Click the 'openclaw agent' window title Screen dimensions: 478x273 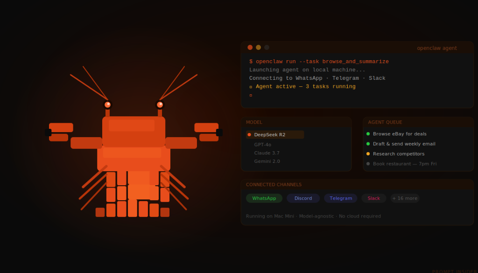point(437,48)
